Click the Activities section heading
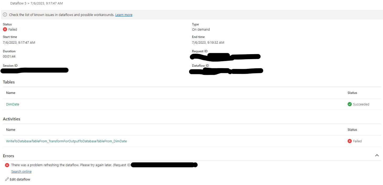The width and height of the screenshot is (383, 185). [12, 119]
